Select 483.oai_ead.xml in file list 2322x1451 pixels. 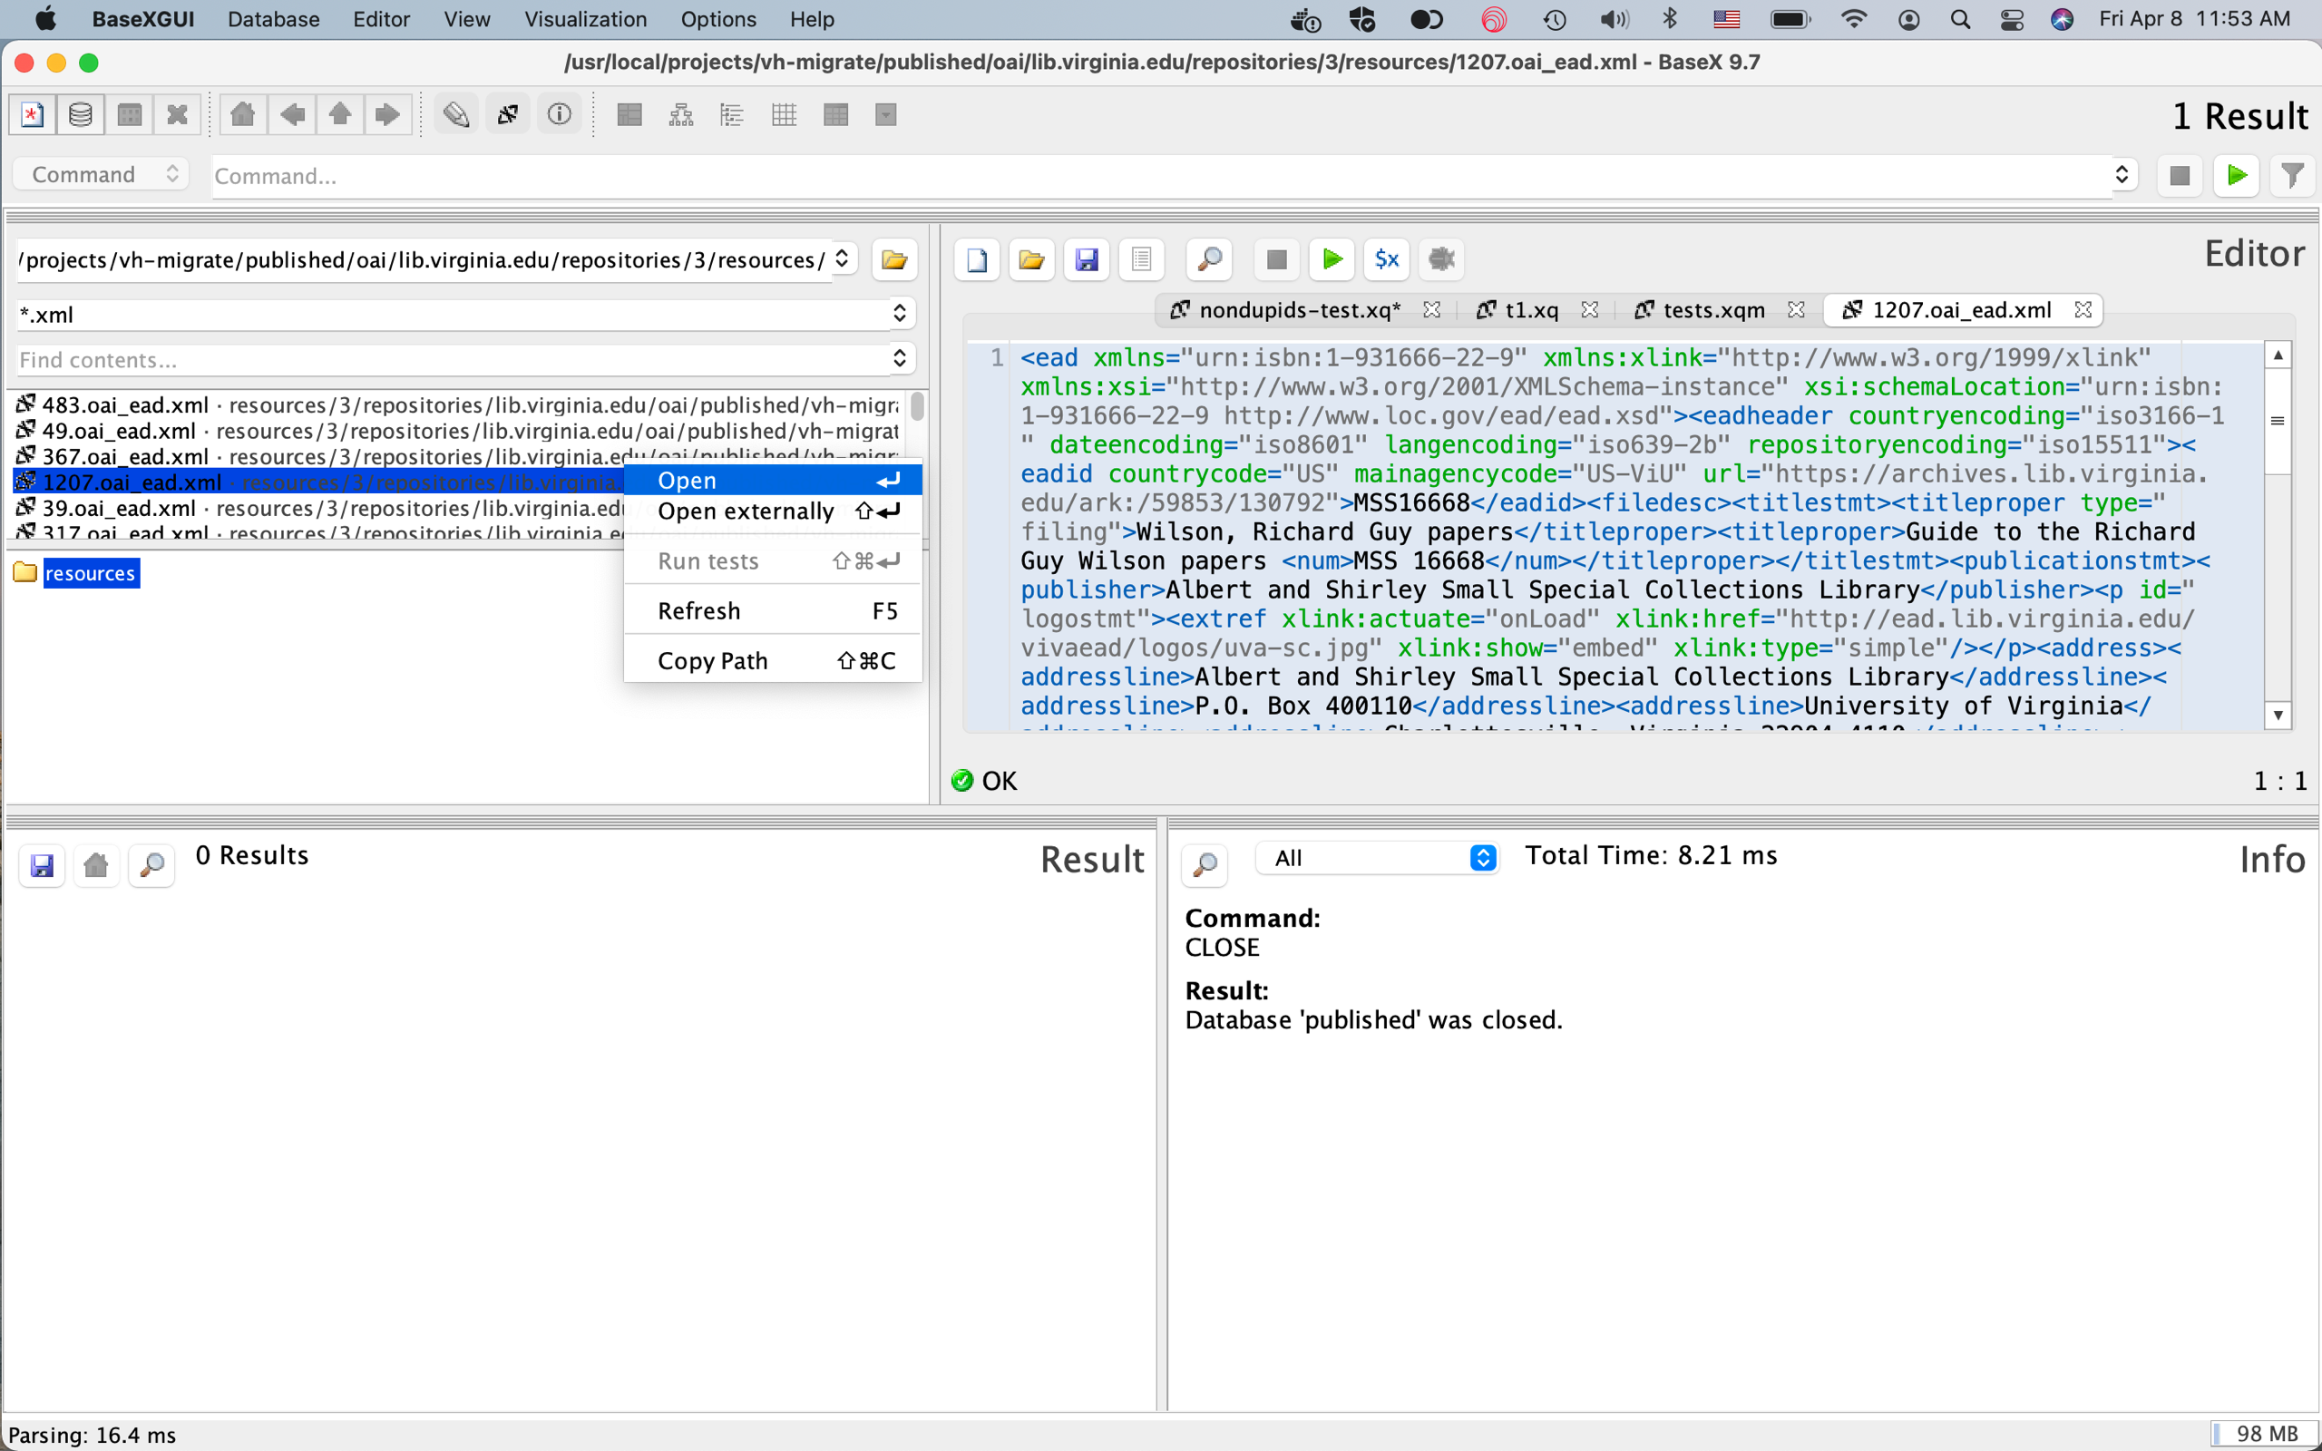point(457,405)
